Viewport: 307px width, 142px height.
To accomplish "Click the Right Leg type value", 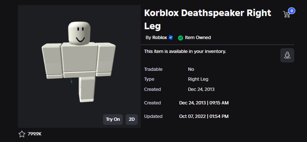I will pyautogui.click(x=198, y=79).
